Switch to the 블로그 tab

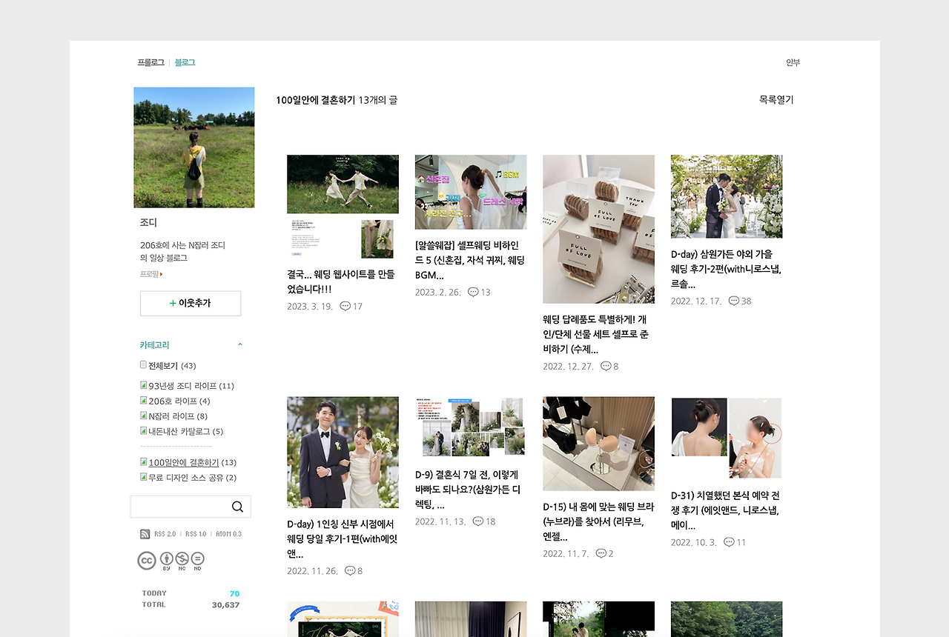click(185, 63)
